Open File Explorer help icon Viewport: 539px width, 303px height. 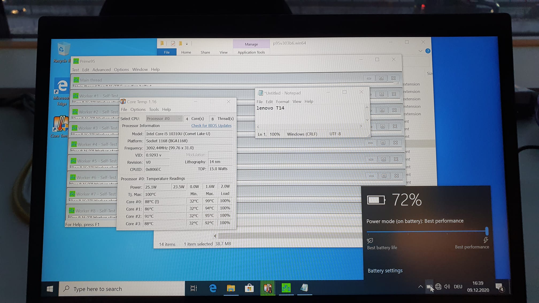428,51
